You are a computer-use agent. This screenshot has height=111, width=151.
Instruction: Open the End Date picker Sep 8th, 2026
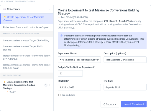point(125,87)
